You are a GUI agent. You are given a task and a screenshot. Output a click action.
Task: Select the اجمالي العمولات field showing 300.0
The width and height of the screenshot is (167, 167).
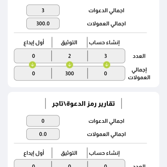tap(43, 23)
